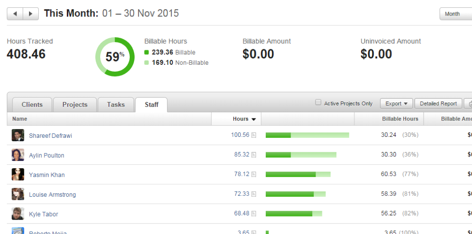Click Shareef Defrawi's avatar photo
Viewport: 472px width, 234px height.
[18, 135]
